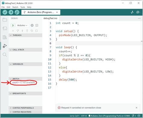Collapse the THREADS section
This screenshot has height=118, width=143.
click(x=25, y=35)
